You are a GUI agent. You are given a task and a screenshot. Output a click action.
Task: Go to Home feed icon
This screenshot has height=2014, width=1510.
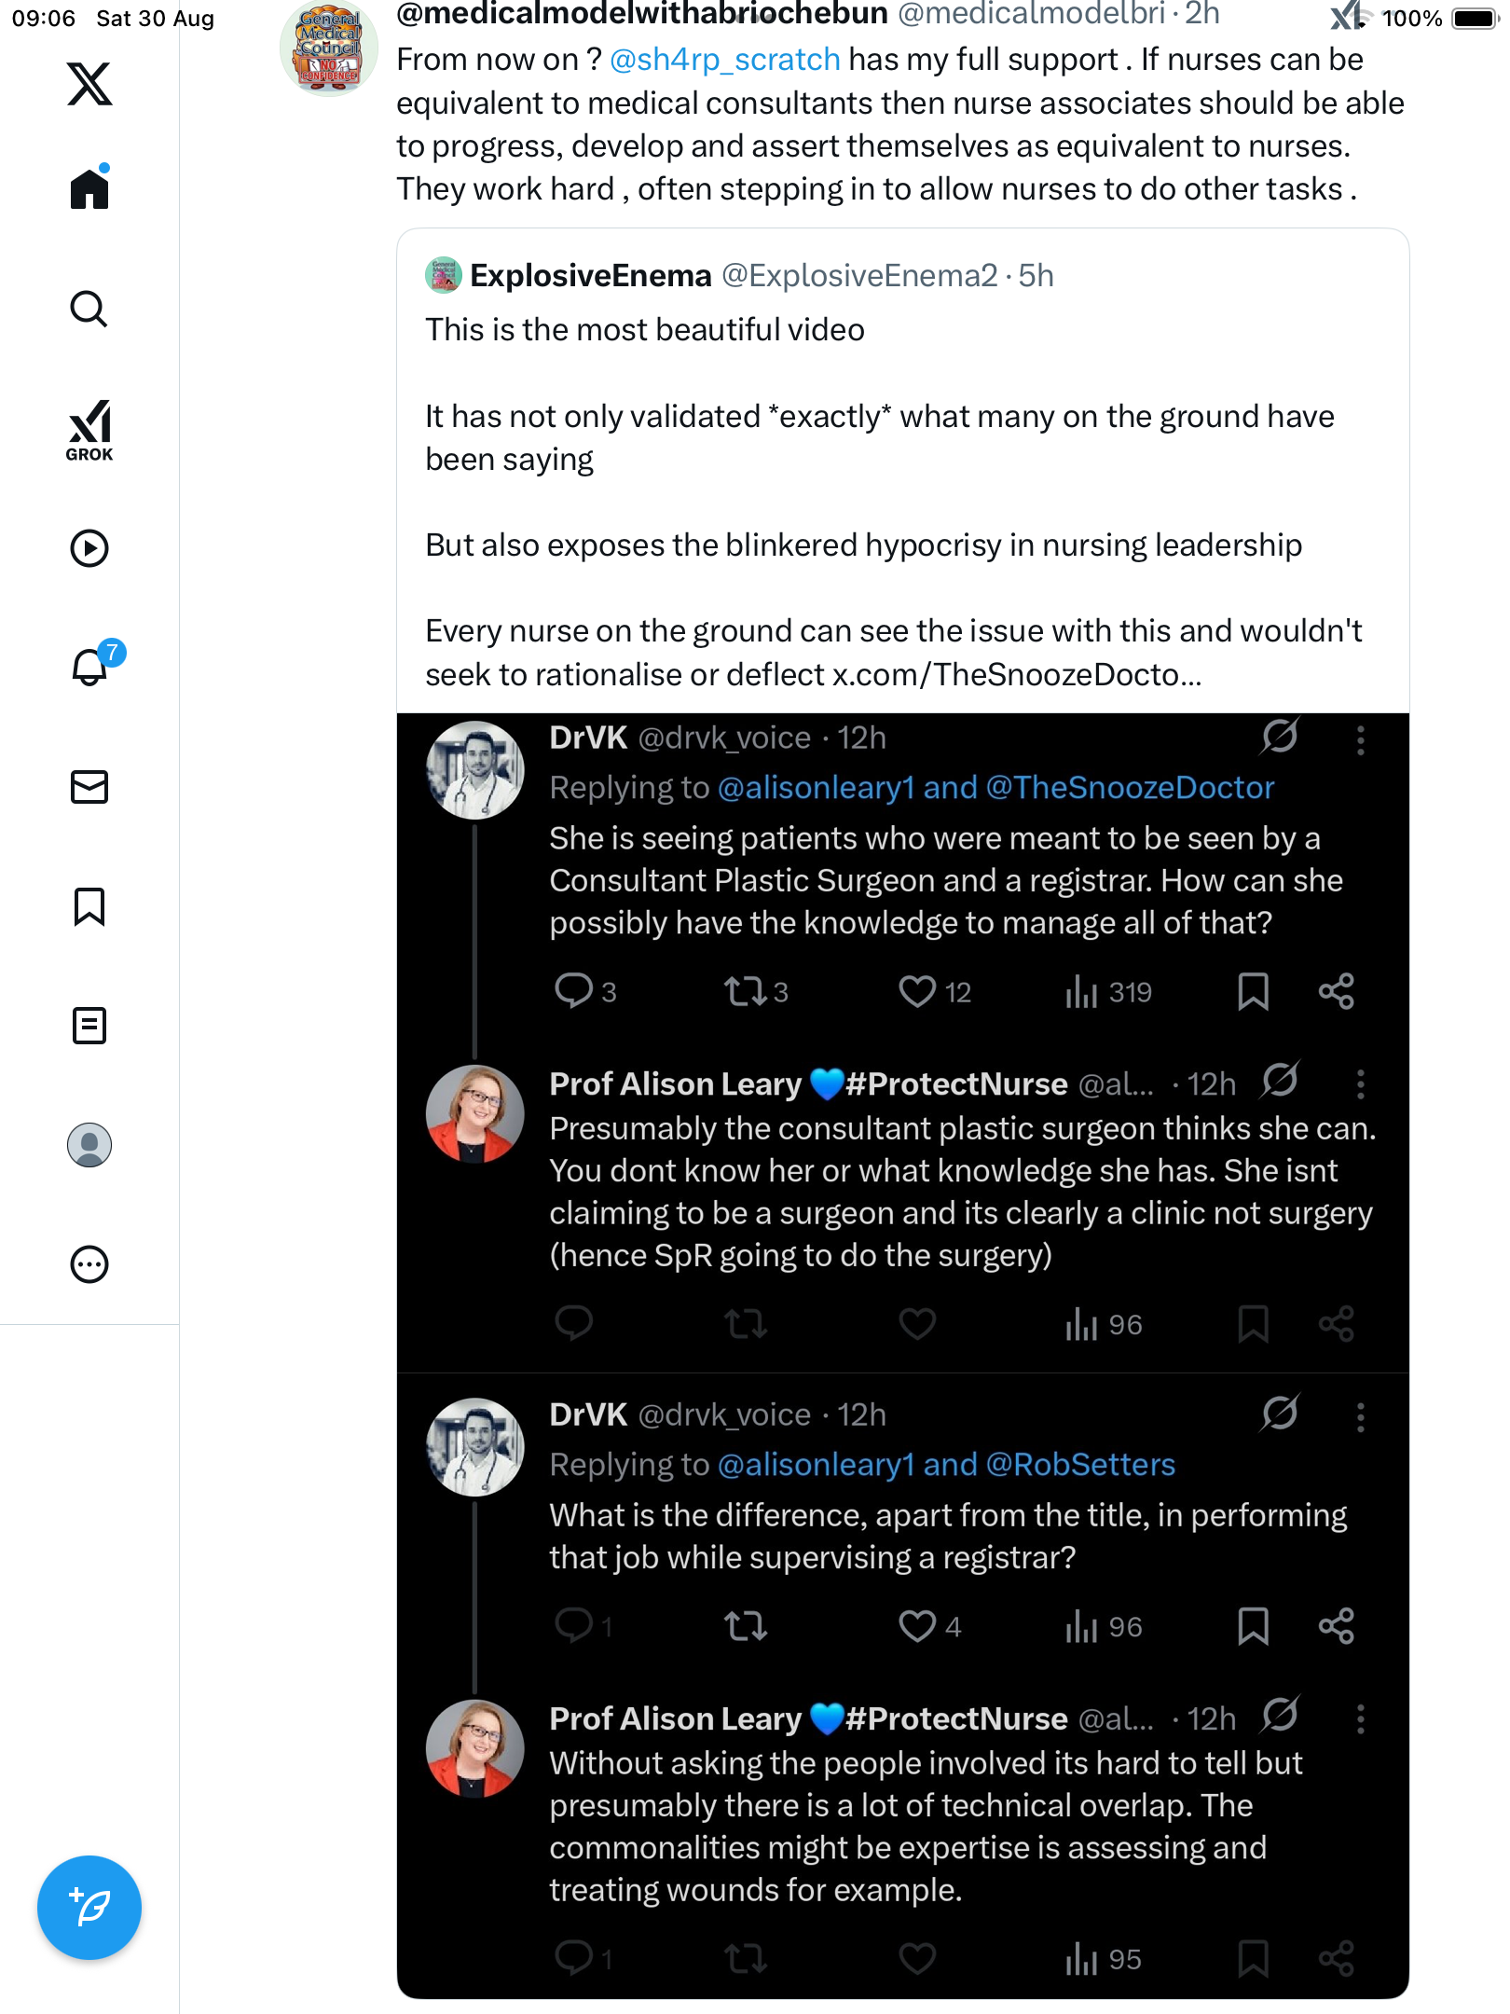coord(89,189)
